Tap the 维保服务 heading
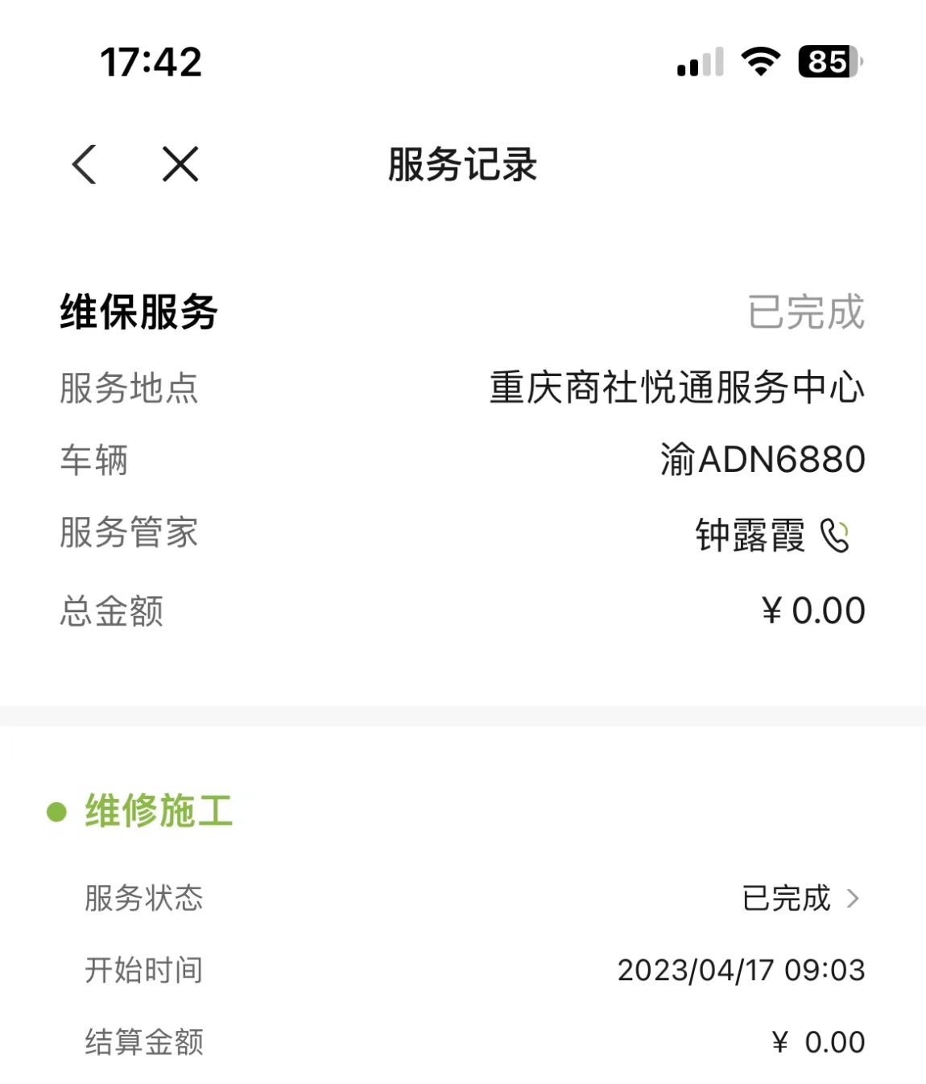Image resolution: width=926 pixels, height=1084 pixels. pyautogui.click(x=138, y=312)
